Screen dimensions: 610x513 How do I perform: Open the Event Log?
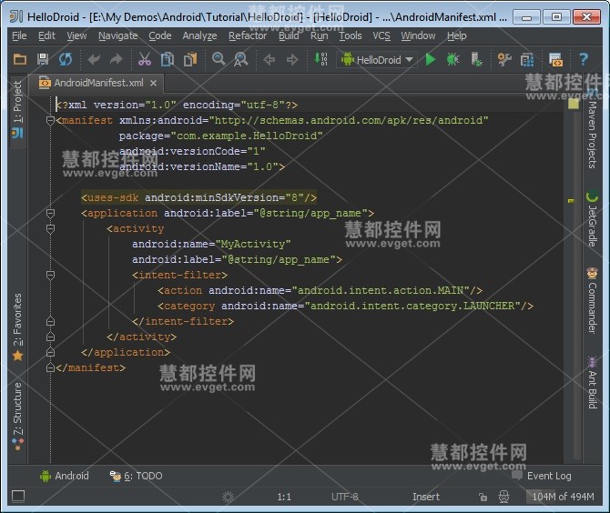pos(542,476)
